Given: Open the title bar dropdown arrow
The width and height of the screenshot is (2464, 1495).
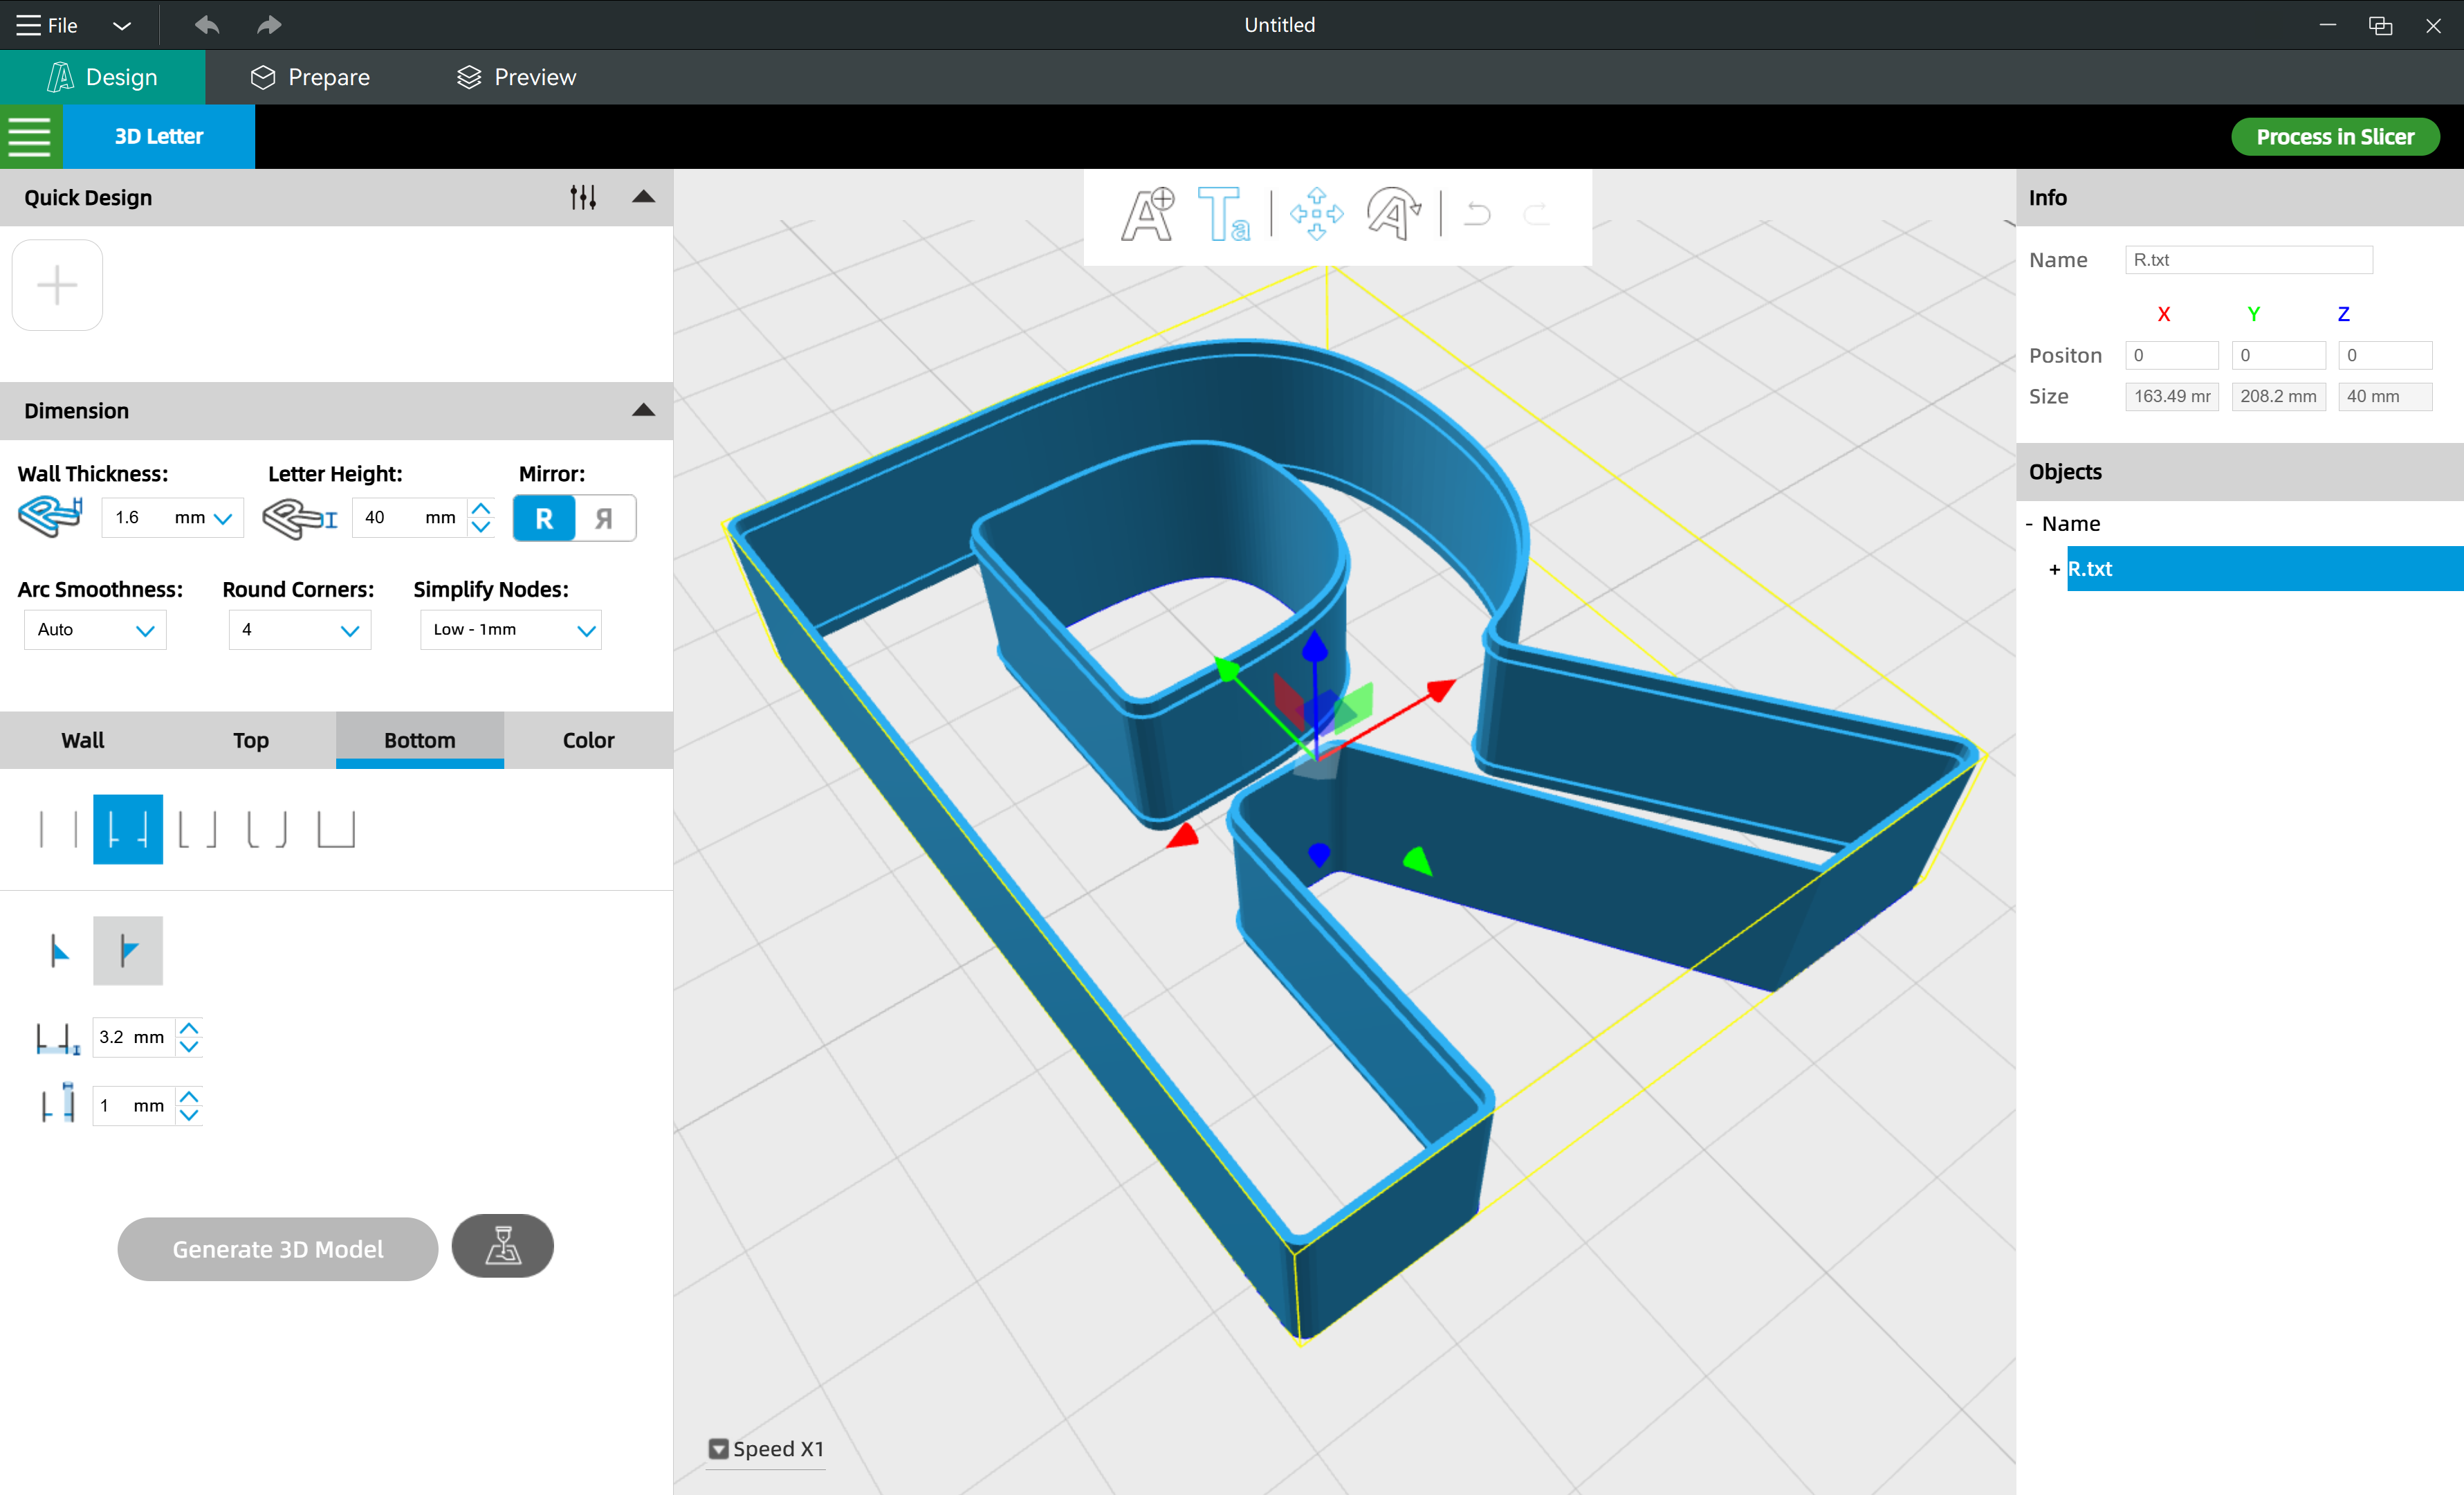Looking at the screenshot, I should (x=122, y=26).
